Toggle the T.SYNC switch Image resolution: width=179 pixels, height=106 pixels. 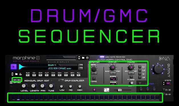(x=94, y=79)
